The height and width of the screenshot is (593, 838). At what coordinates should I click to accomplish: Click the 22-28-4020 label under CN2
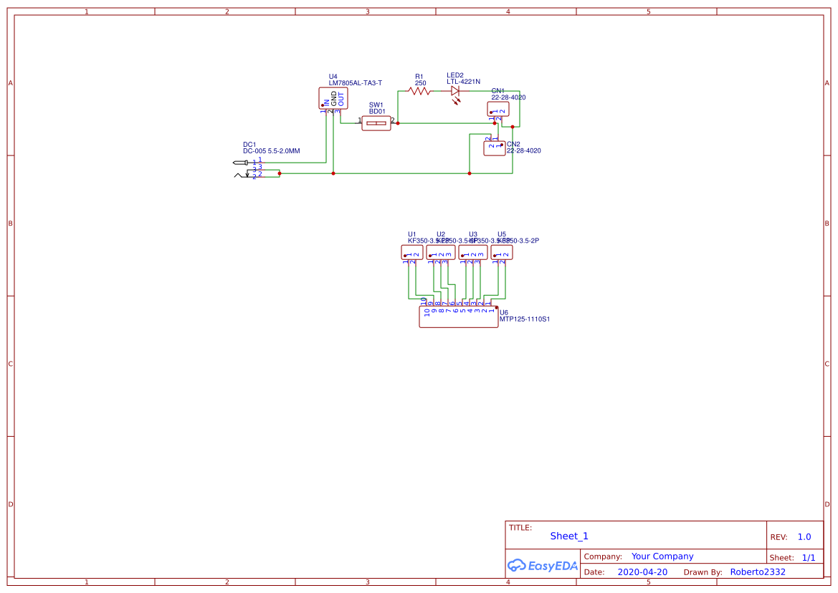coord(524,151)
